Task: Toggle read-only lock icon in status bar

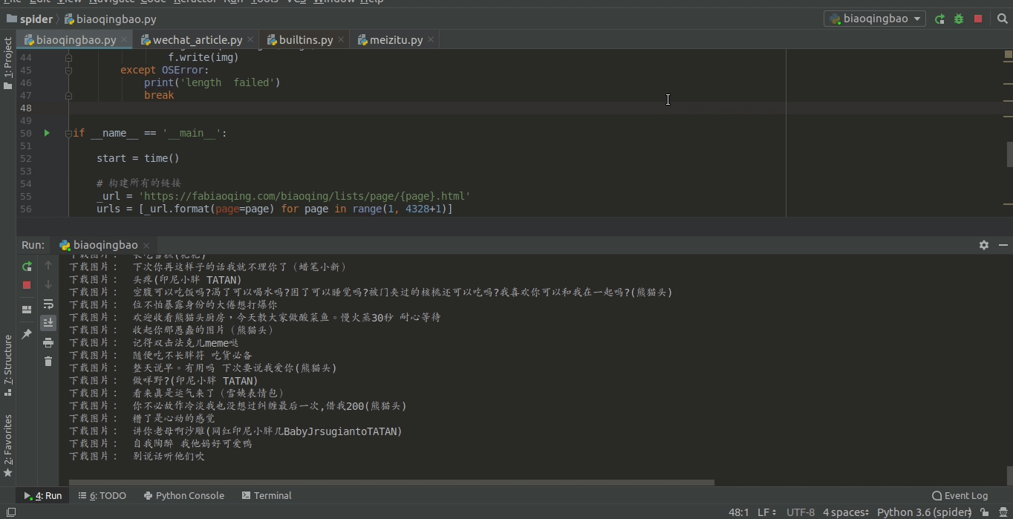Action: (x=985, y=512)
